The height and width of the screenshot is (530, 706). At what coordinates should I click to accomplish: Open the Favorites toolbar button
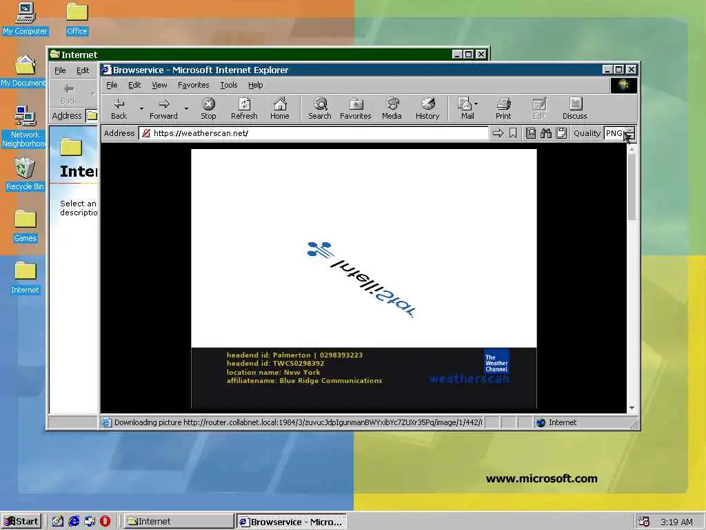click(355, 108)
